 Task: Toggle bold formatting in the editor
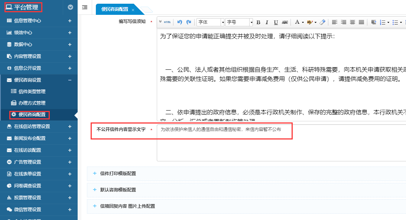click(259, 22)
